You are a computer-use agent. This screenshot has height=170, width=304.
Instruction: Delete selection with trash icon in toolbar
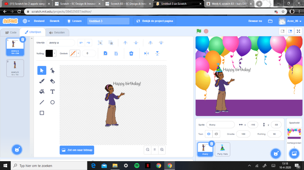pos(131,53)
